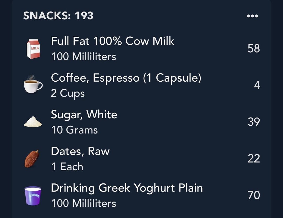Tap the white sugar pile icon
This screenshot has width=283, height=218.
pyautogui.click(x=33, y=122)
